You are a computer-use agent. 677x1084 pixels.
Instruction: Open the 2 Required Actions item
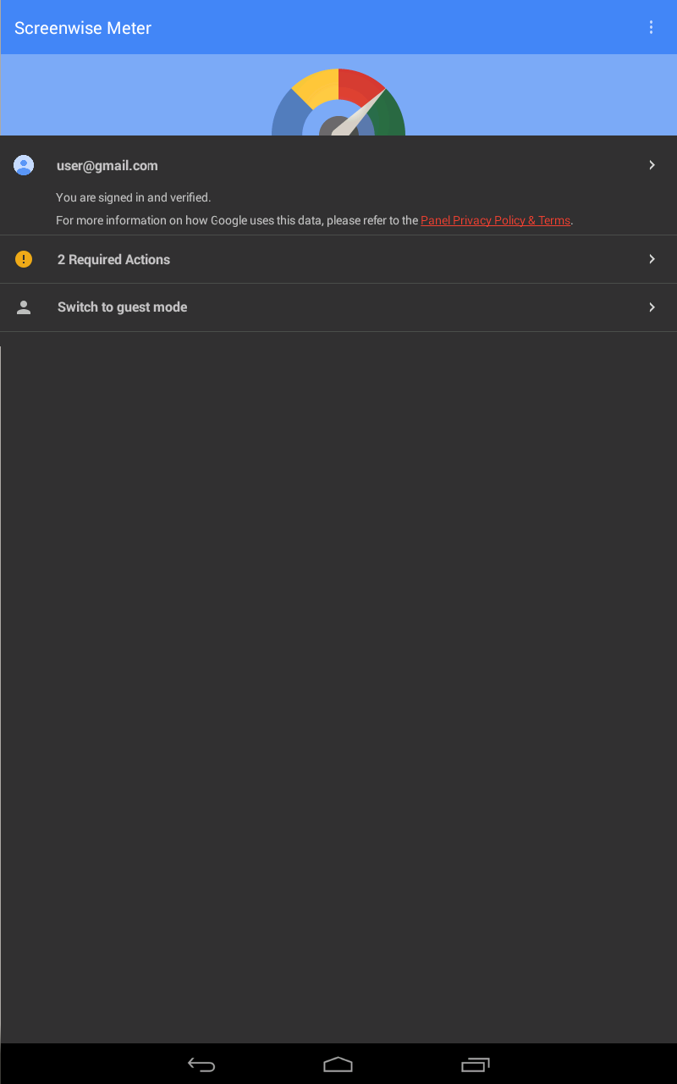338,259
